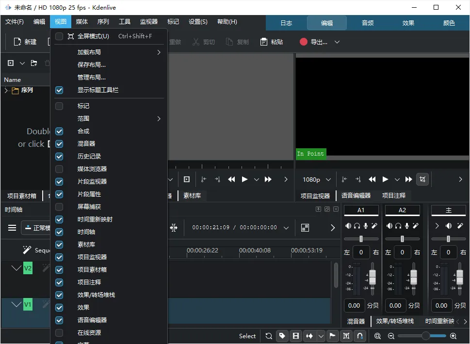Enable the 媒体浏览器 checkbox

point(59,169)
